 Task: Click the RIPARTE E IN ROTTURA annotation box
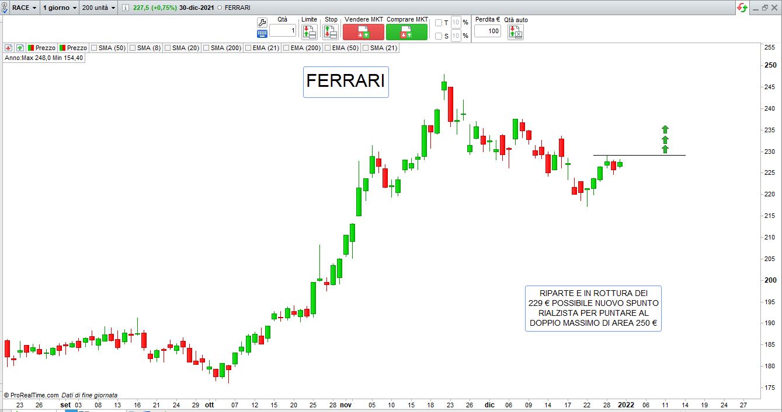point(593,309)
